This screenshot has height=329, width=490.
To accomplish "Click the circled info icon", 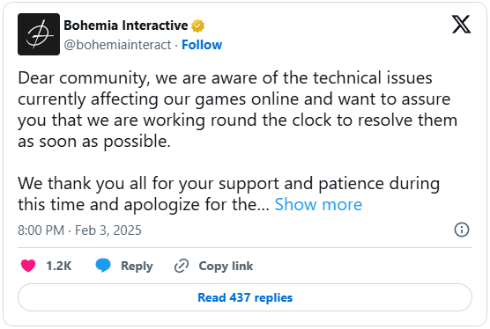I will coord(462,230).
